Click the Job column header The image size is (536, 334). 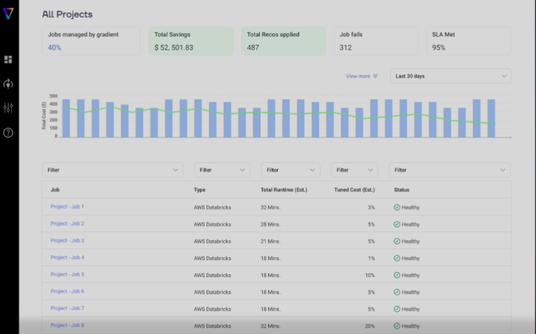click(x=55, y=190)
